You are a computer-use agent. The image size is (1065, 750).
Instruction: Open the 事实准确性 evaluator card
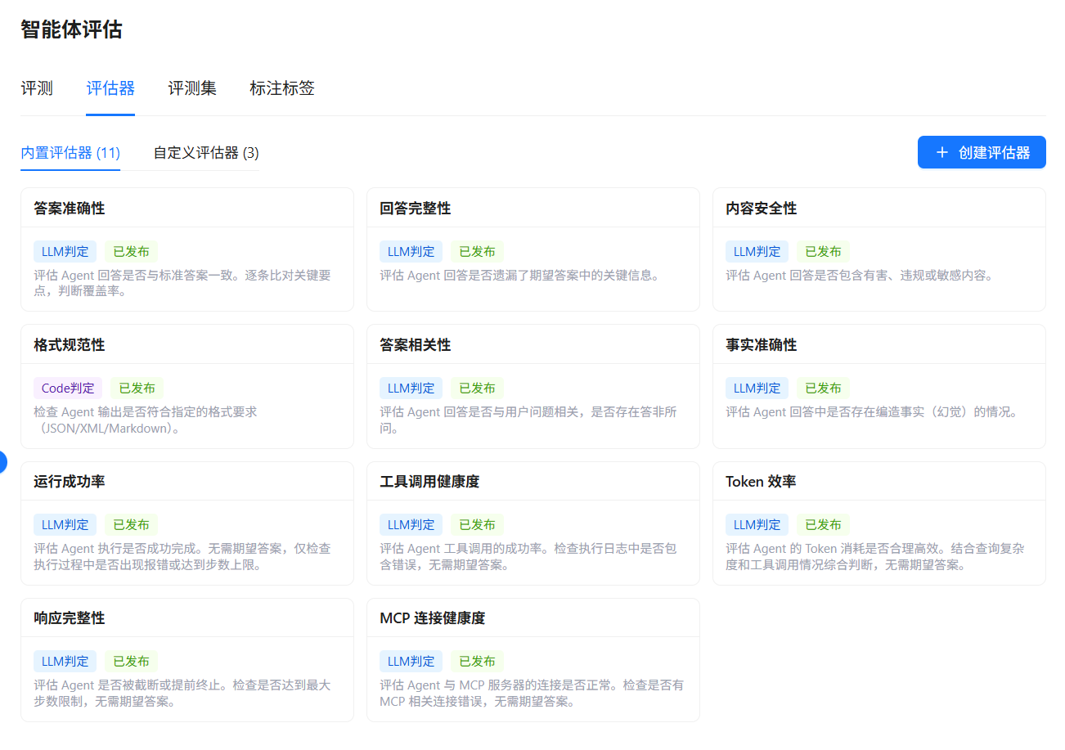pyautogui.click(x=879, y=386)
